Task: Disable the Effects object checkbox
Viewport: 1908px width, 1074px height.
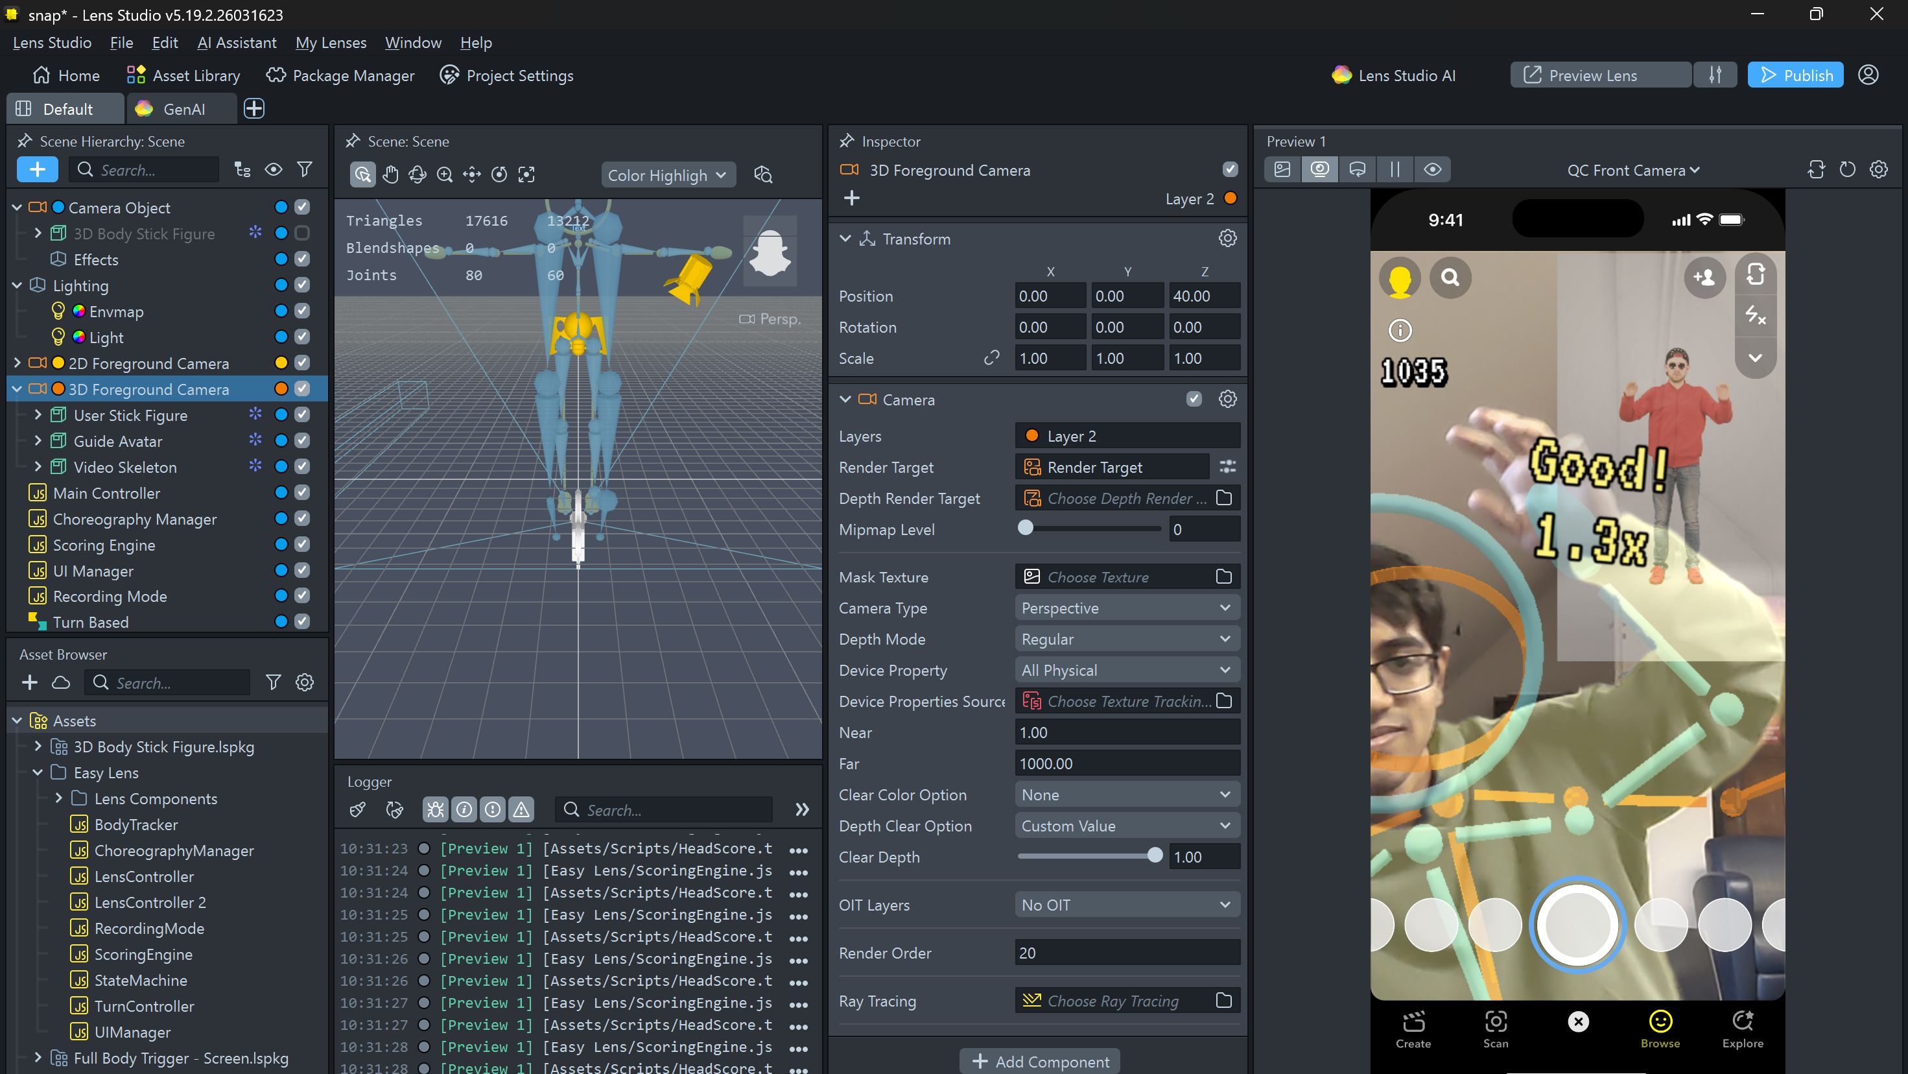Action: (302, 259)
